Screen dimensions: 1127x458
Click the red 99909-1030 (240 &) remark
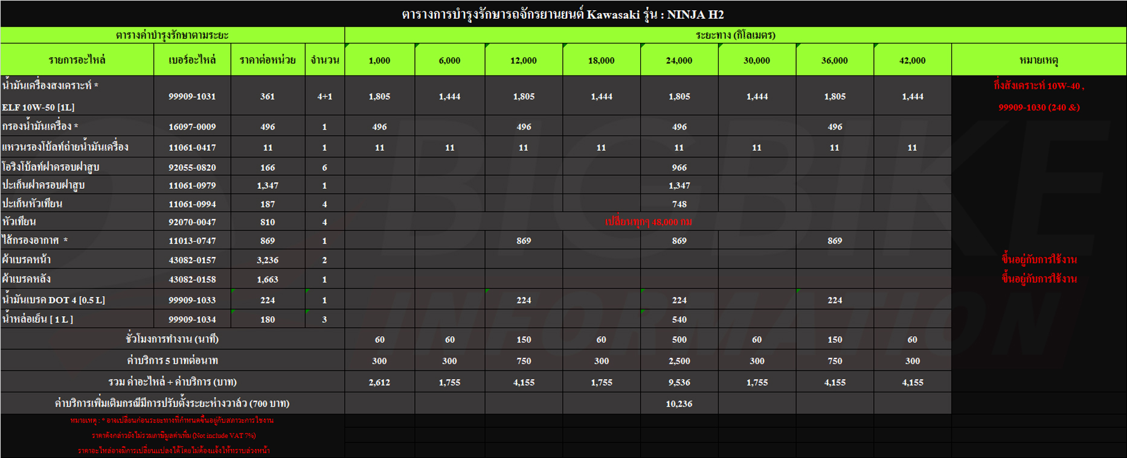coord(1039,107)
